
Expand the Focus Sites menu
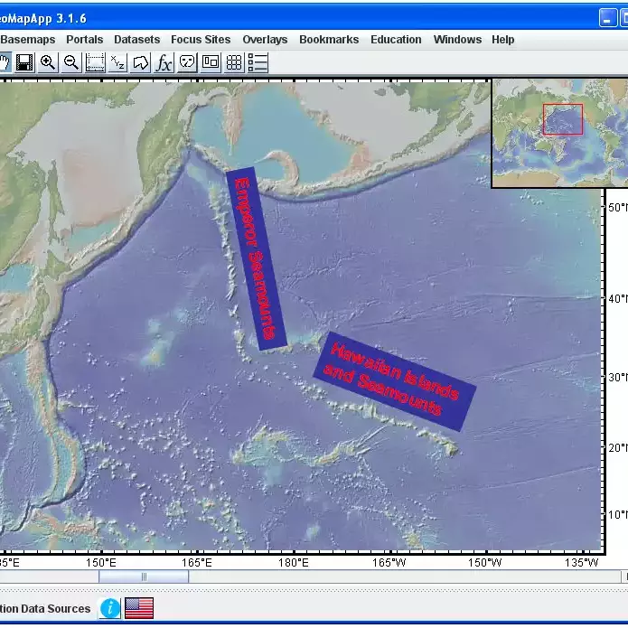tap(201, 40)
